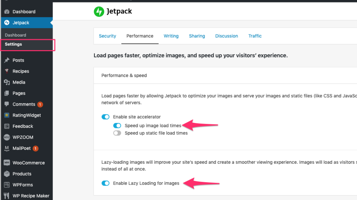Screen dimensions: 357x200
Task: Open the Feedback menu label
Action: 23,126
